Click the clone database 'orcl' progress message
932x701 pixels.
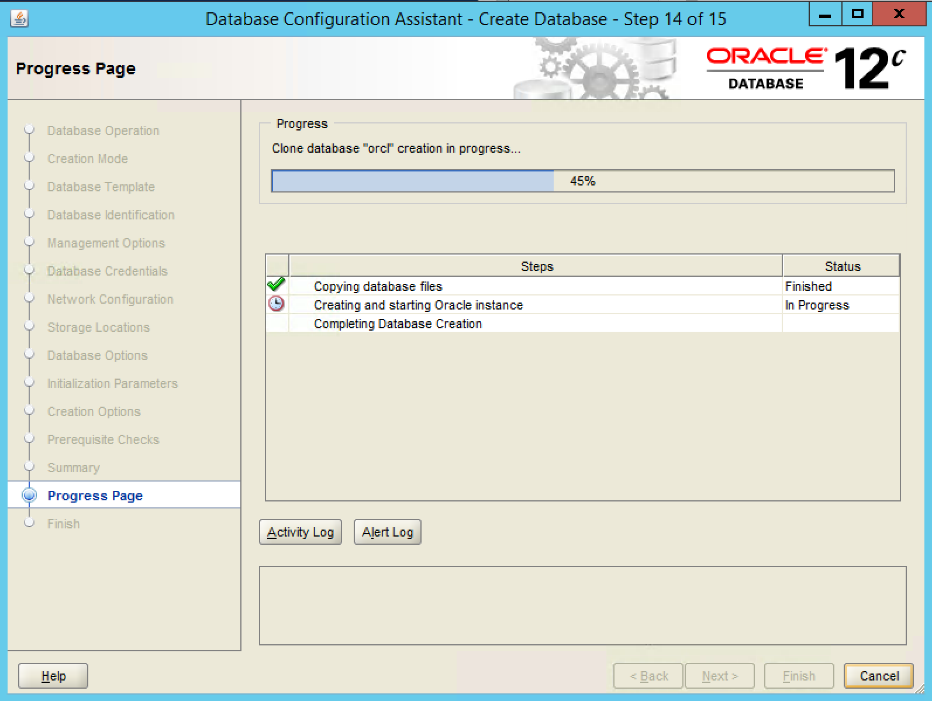click(396, 149)
